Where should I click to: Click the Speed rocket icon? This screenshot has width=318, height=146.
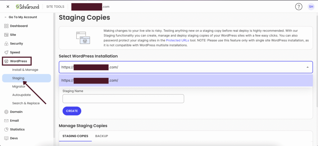point(7,52)
